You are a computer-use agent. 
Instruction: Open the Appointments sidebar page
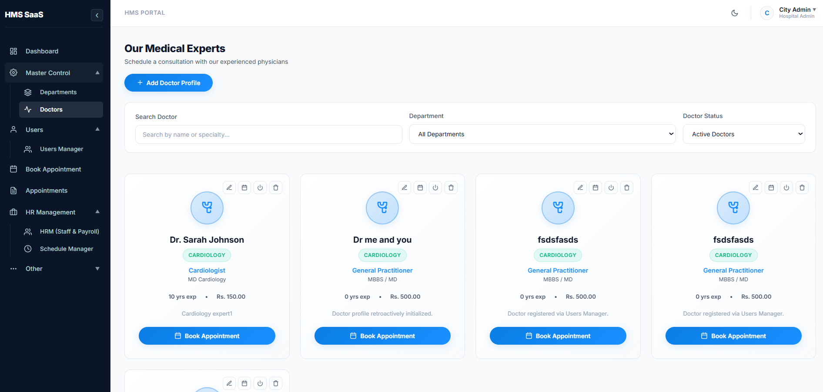54,191
